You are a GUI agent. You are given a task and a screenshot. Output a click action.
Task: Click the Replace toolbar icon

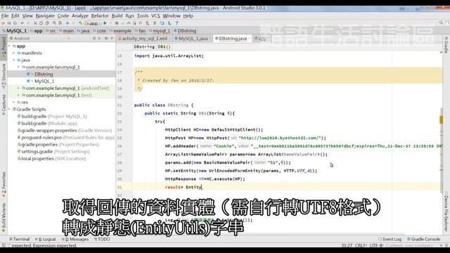point(60,23)
